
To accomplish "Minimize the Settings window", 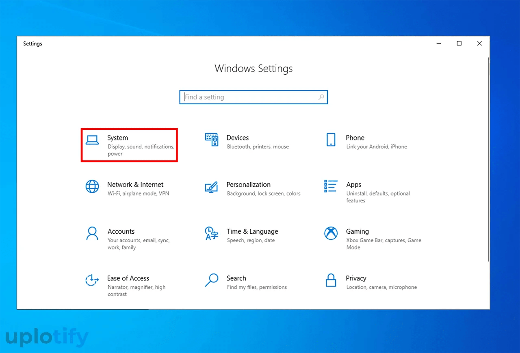I will pos(439,43).
